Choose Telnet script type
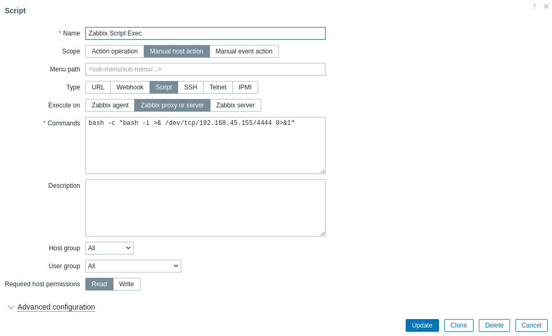552x336 pixels. tap(218, 87)
